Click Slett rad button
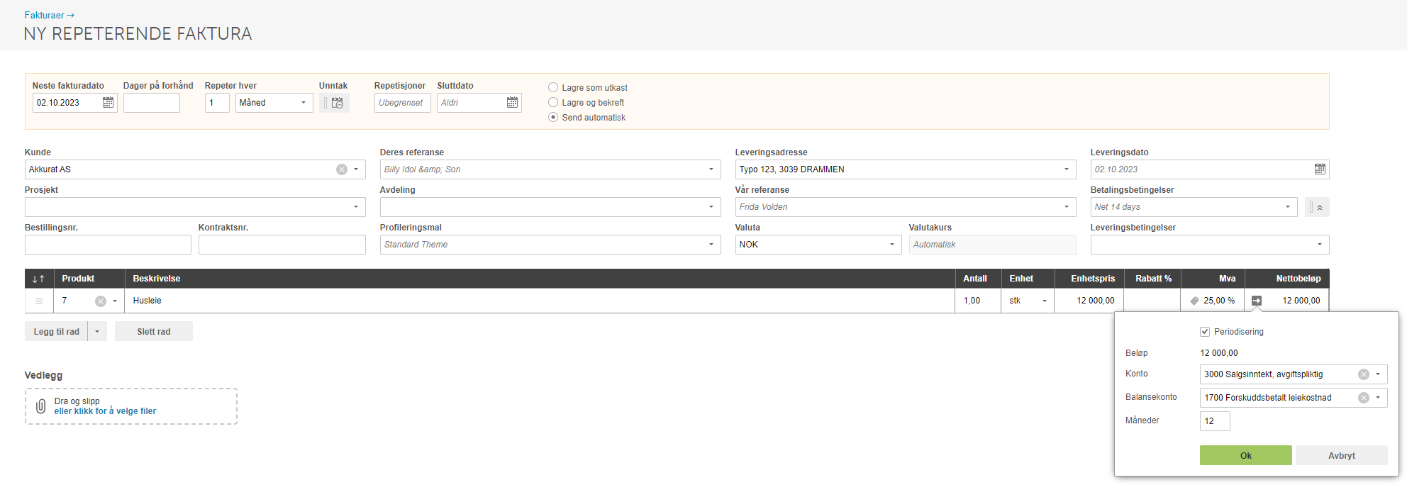1407x485 pixels. [154, 331]
